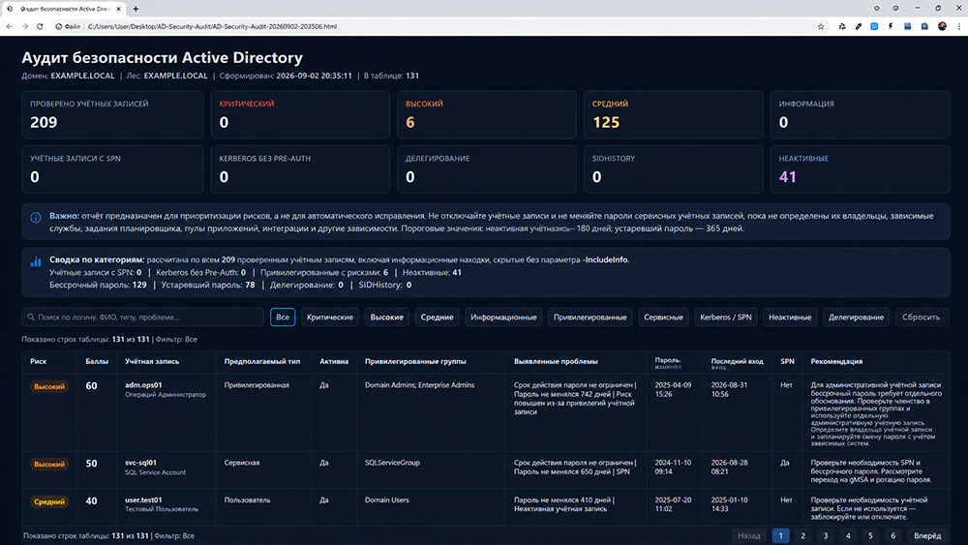This screenshot has height=545, width=968.
Task: Filter by 'Высокие' risks
Action: tap(386, 318)
